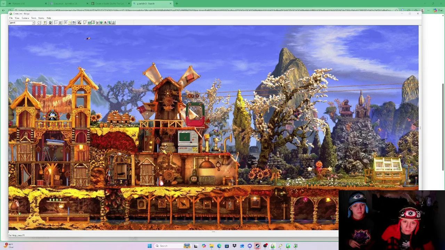Click the lightbulb hint toolbar icon
Viewport: 445px width, 250px height.
point(45,23)
